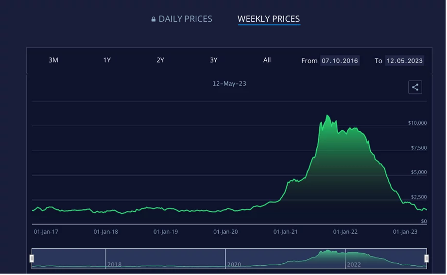Image resolution: width=447 pixels, height=275 pixels.
Task: Switch to the Weekly Prices tab
Action: [x=269, y=19]
